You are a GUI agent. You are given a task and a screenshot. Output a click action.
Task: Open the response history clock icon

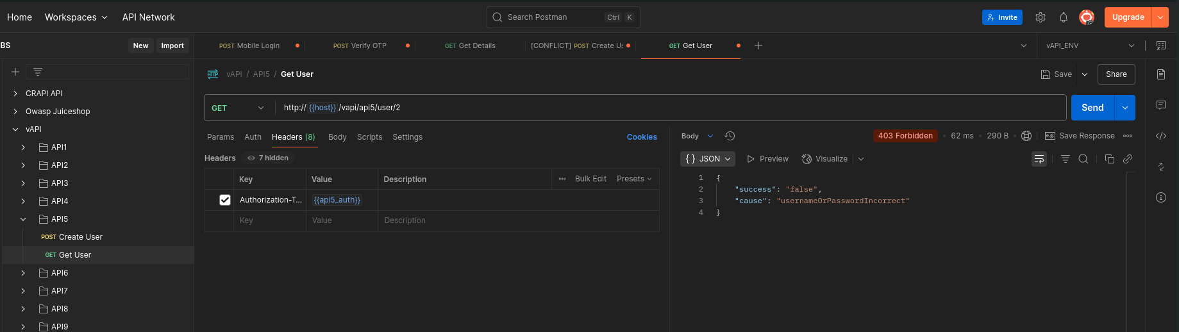730,136
